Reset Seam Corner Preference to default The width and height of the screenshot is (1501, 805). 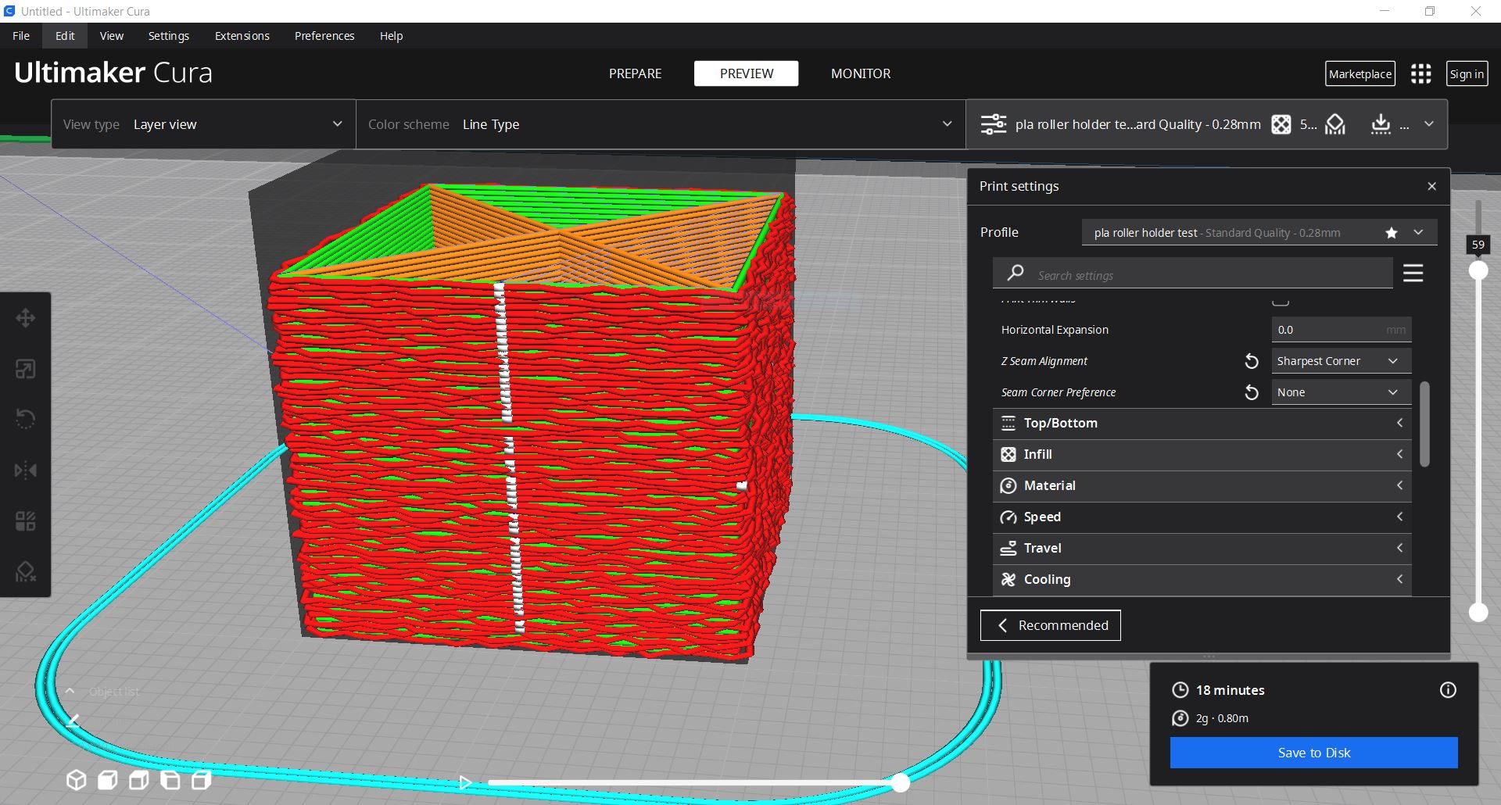click(x=1251, y=392)
